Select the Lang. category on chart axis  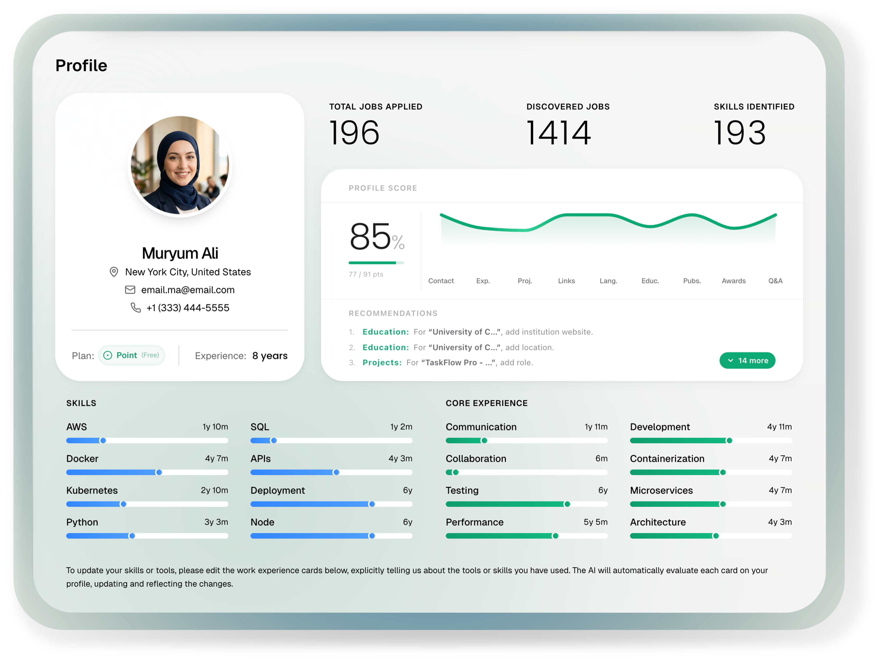608,281
